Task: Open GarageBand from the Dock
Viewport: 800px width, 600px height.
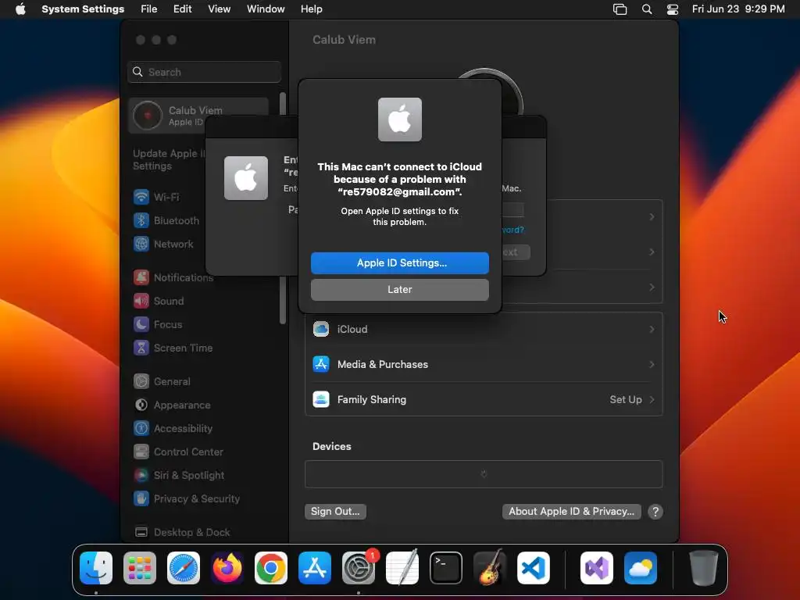Action: [490, 568]
